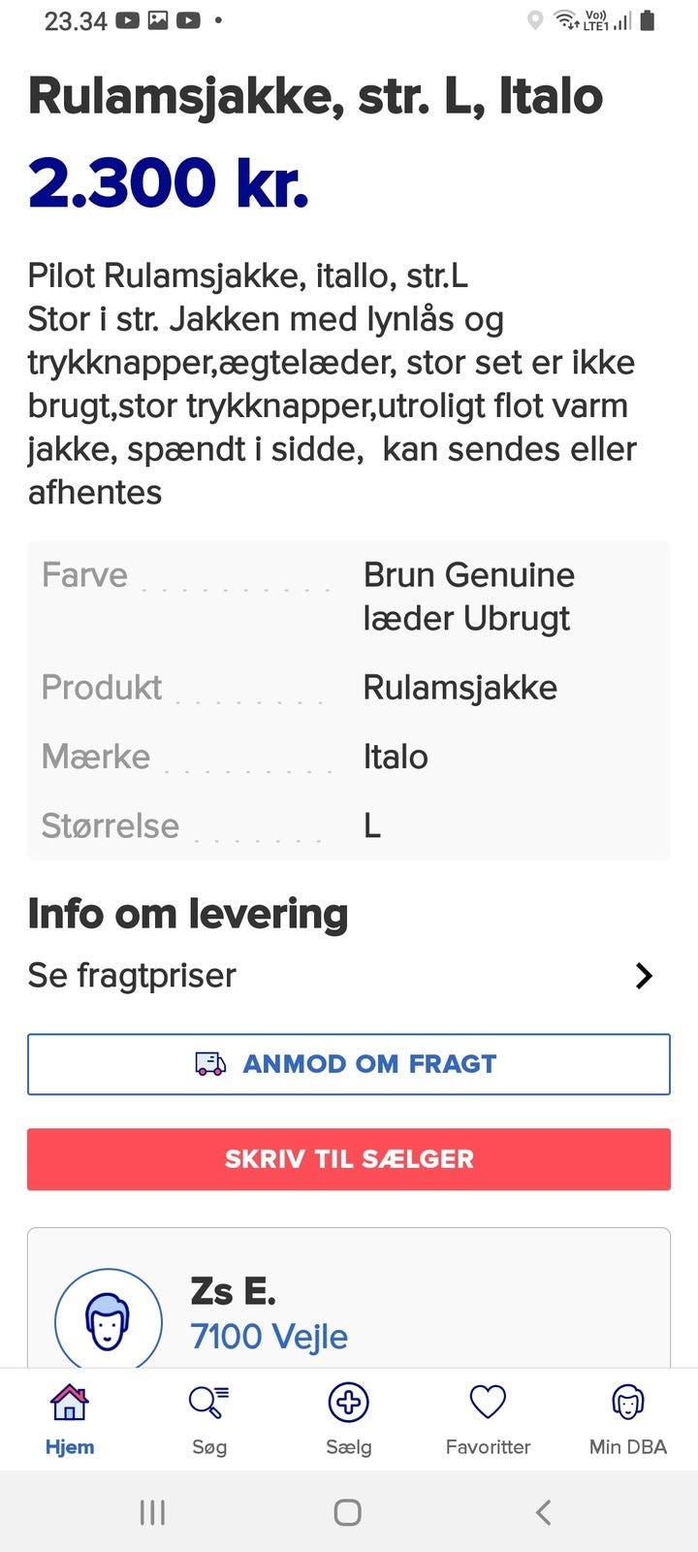Tap the delivery truck icon
Image resolution: width=698 pixels, height=1552 pixels.
[210, 1064]
